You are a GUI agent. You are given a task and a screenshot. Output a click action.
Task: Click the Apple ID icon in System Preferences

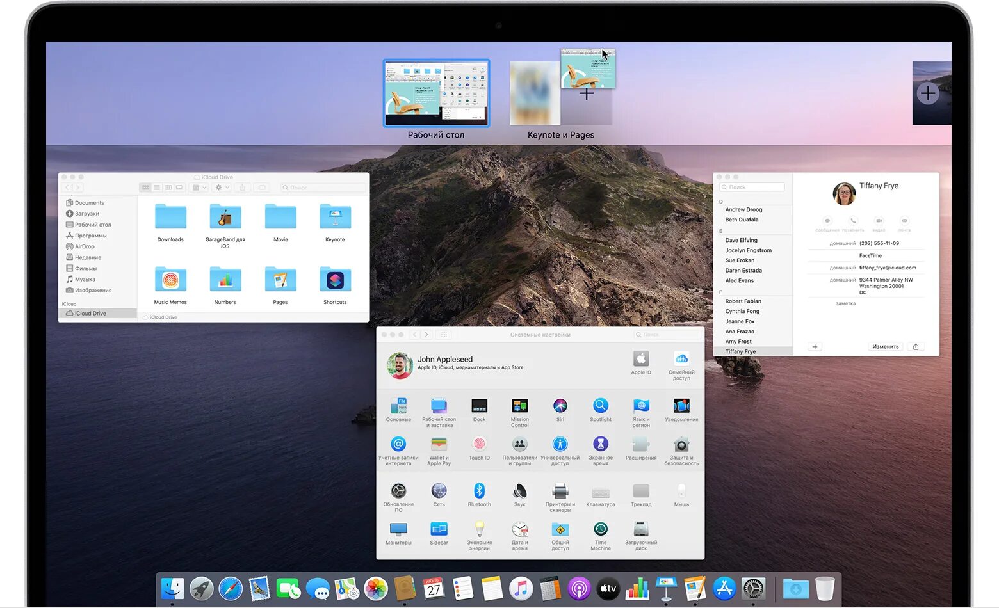640,363
